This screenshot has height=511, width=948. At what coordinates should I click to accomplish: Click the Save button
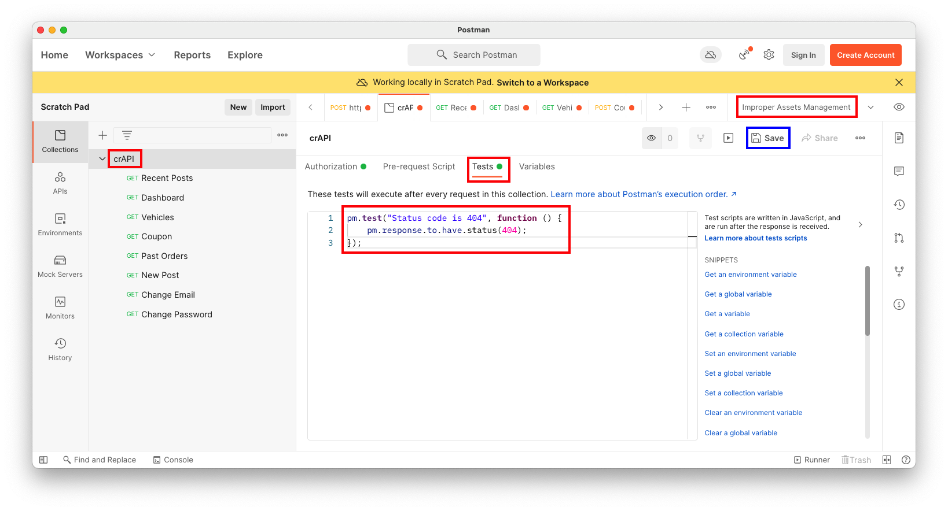[768, 138]
